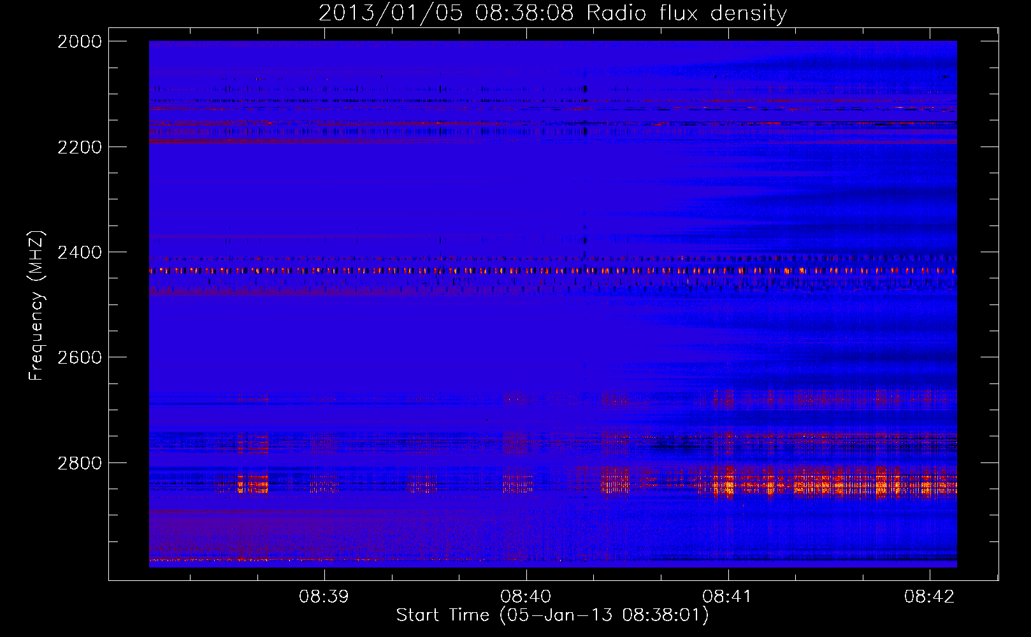The width and height of the screenshot is (1031, 637).
Task: Click the 08:41 time tick label
Action: pos(728,596)
